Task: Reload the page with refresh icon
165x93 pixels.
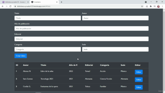Action: coord(10,6)
